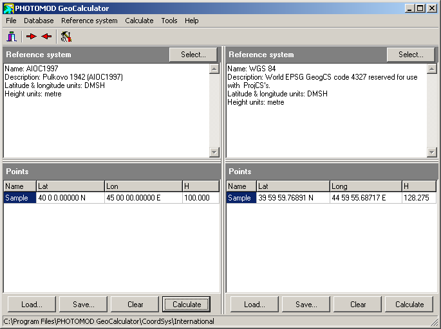Click the Name column header in left table
This screenshot has width=441, height=329.
coord(20,186)
